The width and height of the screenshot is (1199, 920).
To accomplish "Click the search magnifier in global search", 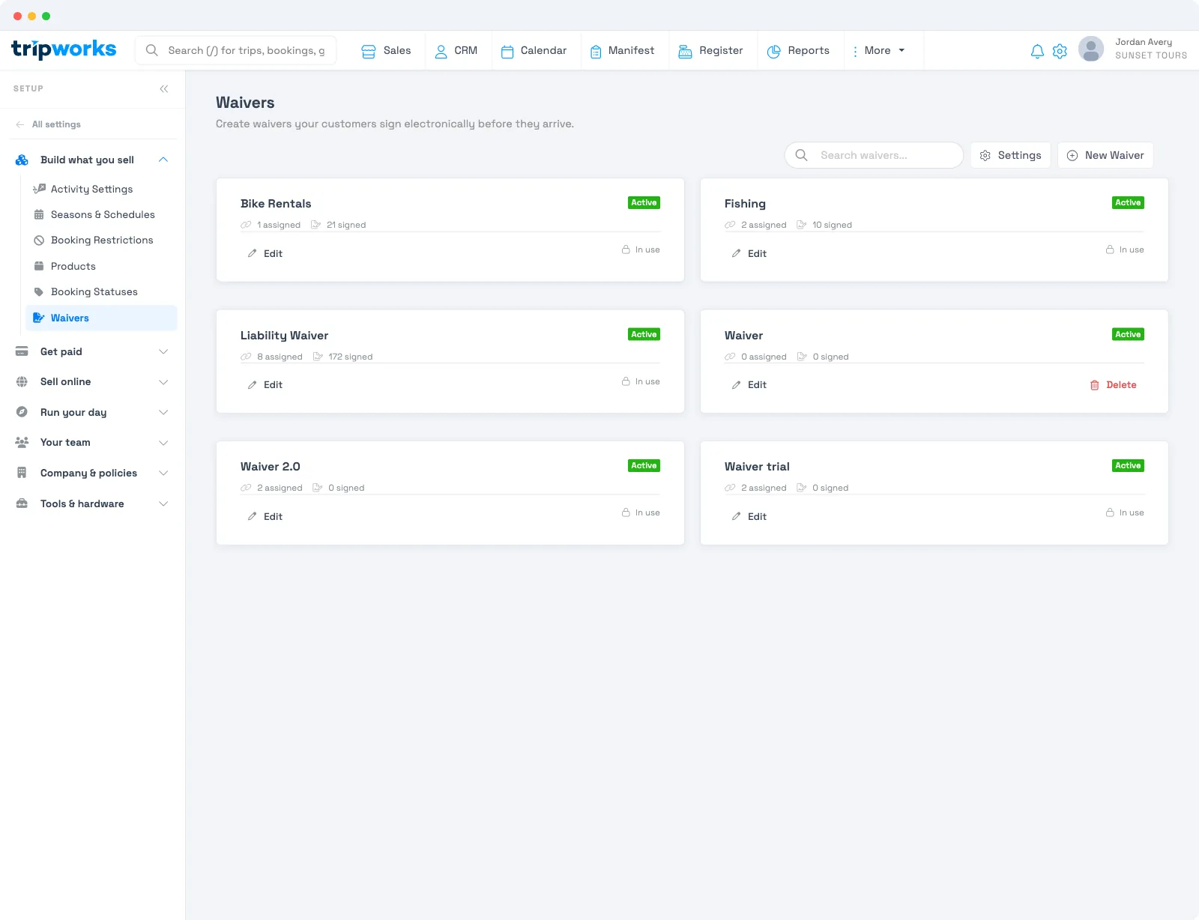I will click(x=151, y=50).
